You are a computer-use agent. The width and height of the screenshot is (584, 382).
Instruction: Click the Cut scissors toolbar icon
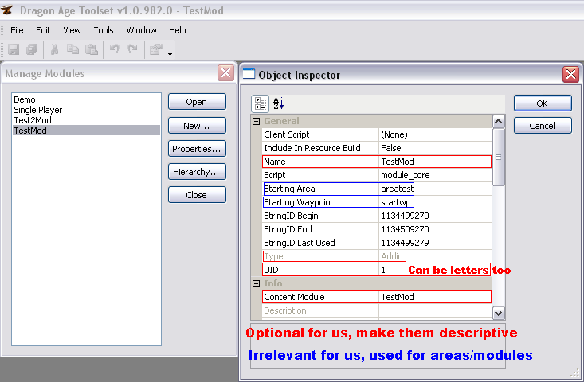pyautogui.click(x=54, y=49)
